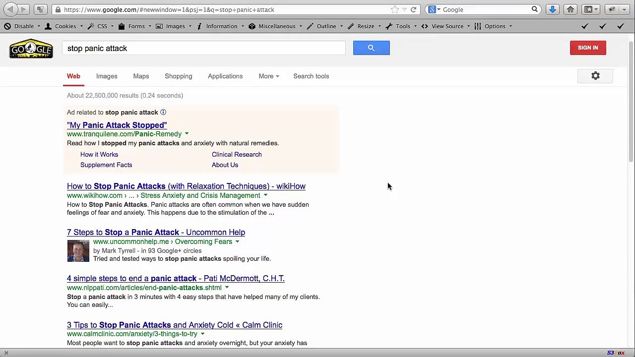Open the settings gear on results page

(x=595, y=76)
